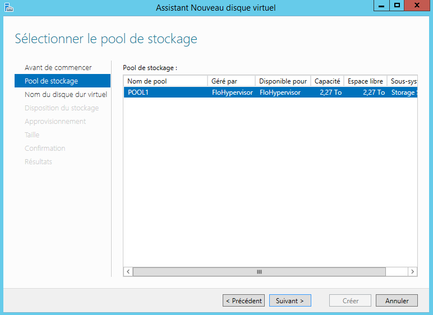Click the Suivant button
This screenshot has width=433, height=315.
tap(290, 300)
